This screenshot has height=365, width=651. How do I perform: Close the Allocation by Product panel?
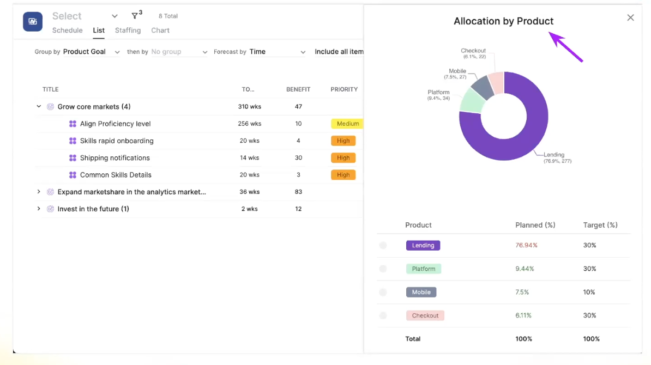click(630, 17)
